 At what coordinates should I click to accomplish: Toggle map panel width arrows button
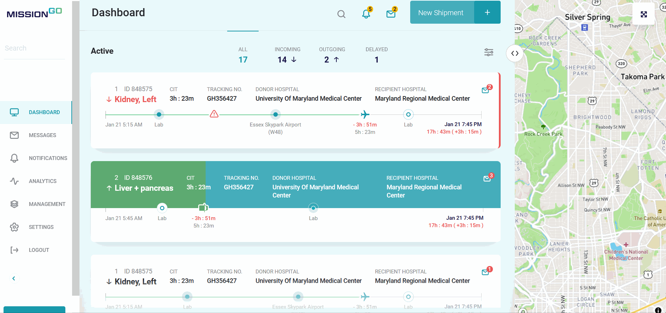(x=515, y=53)
